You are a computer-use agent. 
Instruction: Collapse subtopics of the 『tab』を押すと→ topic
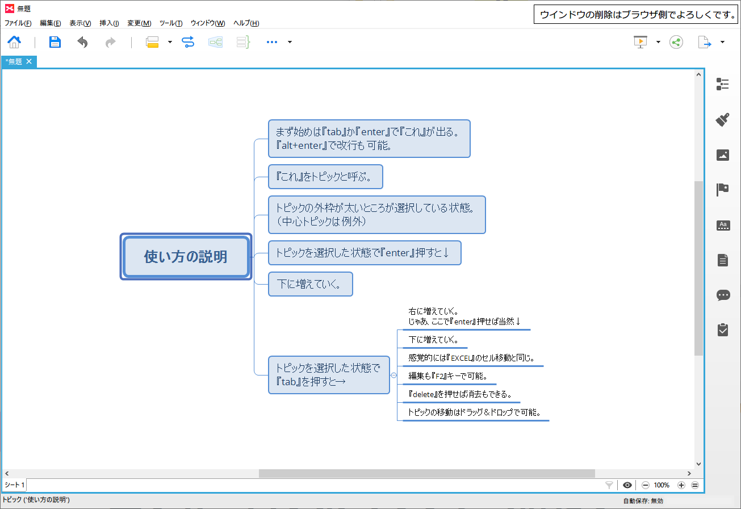pyautogui.click(x=393, y=375)
